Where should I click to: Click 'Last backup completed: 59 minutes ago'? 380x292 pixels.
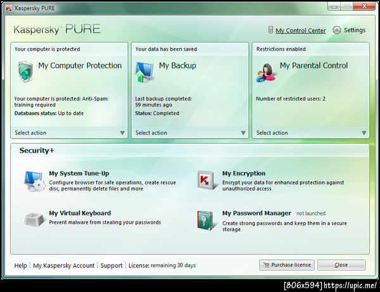coord(163,102)
